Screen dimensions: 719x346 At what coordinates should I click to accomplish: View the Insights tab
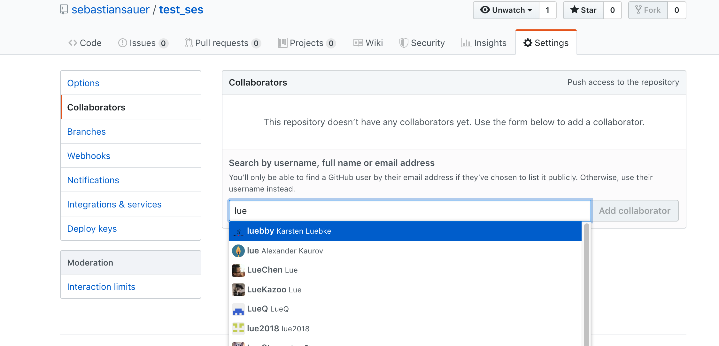coord(484,43)
